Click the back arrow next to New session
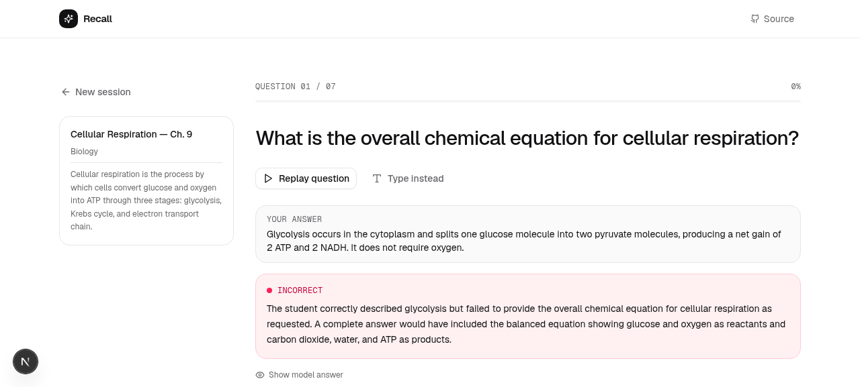Screen dimensions: 860x387 pyautogui.click(x=66, y=92)
